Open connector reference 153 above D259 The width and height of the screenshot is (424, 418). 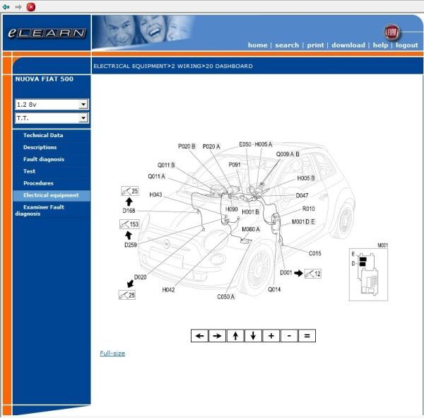coord(129,224)
